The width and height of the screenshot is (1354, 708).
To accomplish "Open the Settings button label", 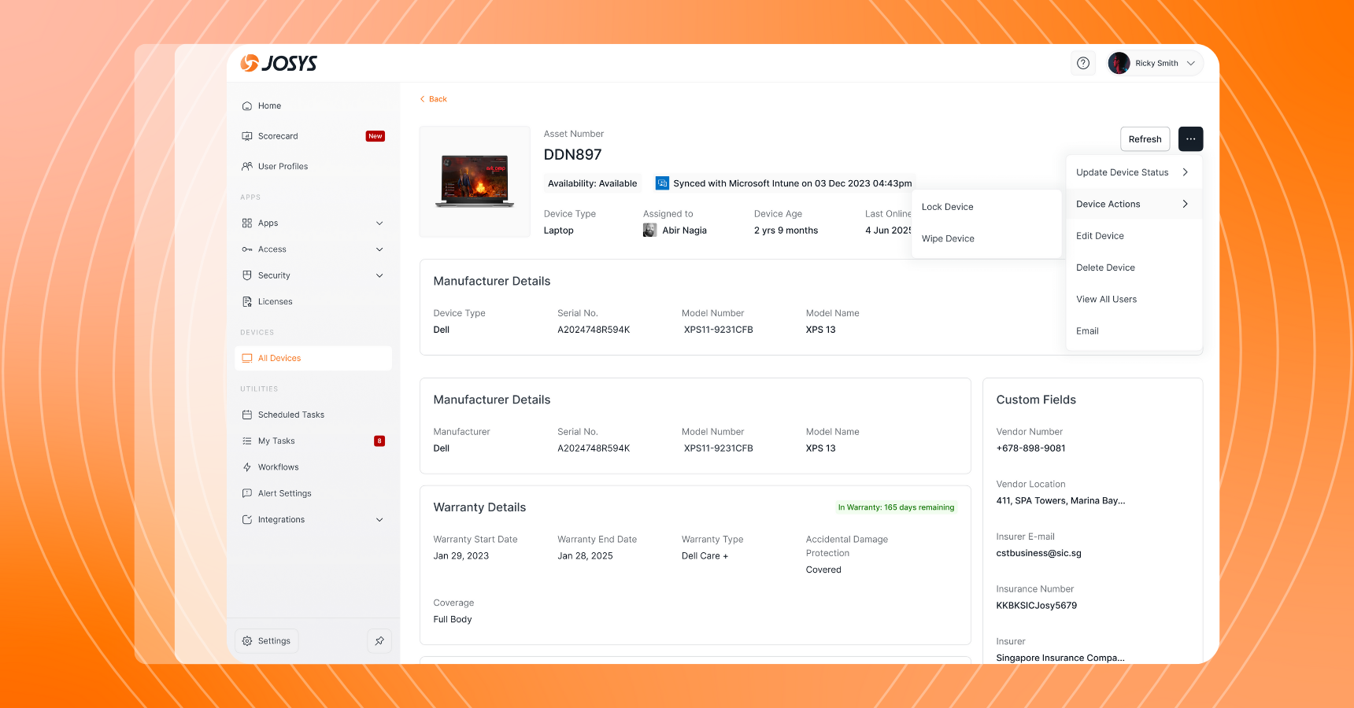I will tap(274, 641).
